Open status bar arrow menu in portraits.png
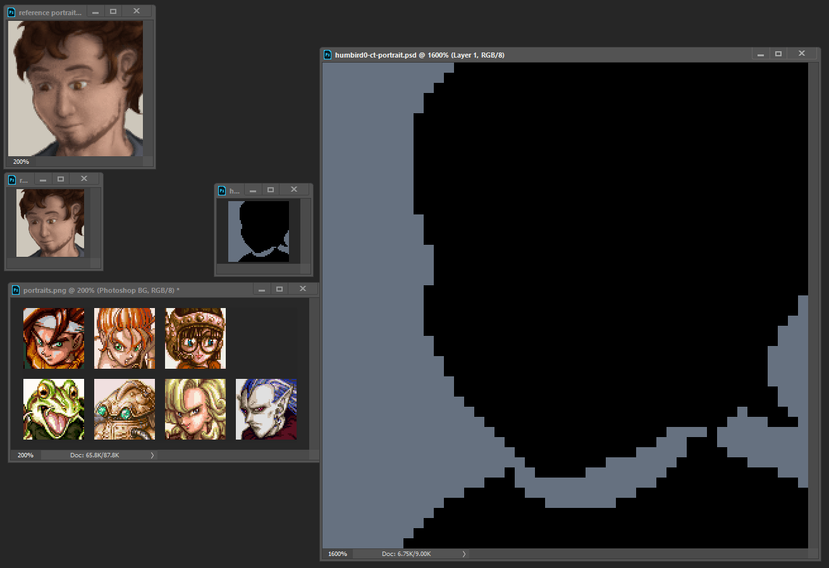Screen dimensions: 829x568 152,455
